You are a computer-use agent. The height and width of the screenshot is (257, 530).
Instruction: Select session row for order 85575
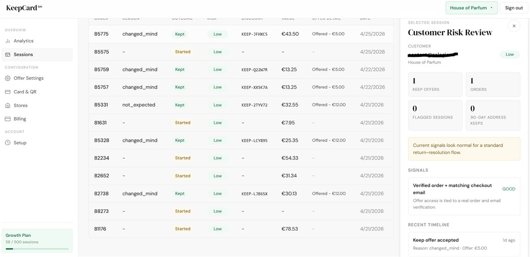(x=241, y=52)
